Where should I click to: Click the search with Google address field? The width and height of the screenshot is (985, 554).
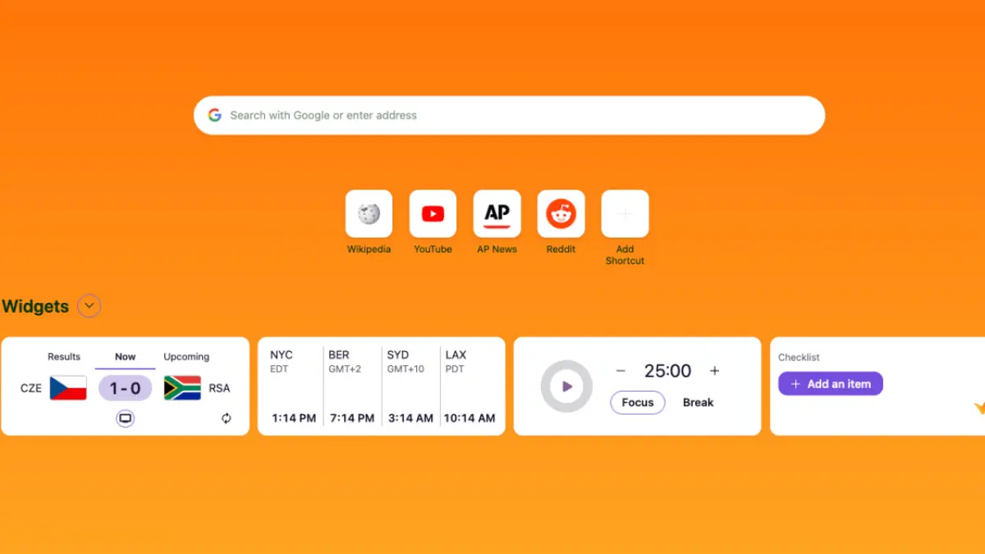(x=509, y=115)
